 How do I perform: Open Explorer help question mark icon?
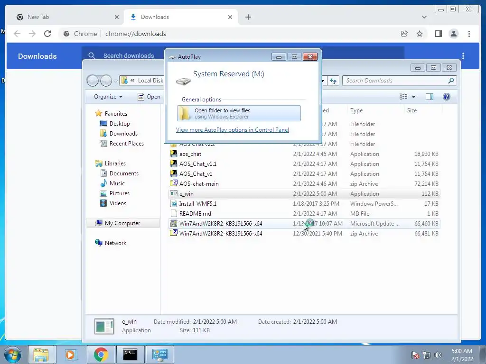[x=446, y=97]
